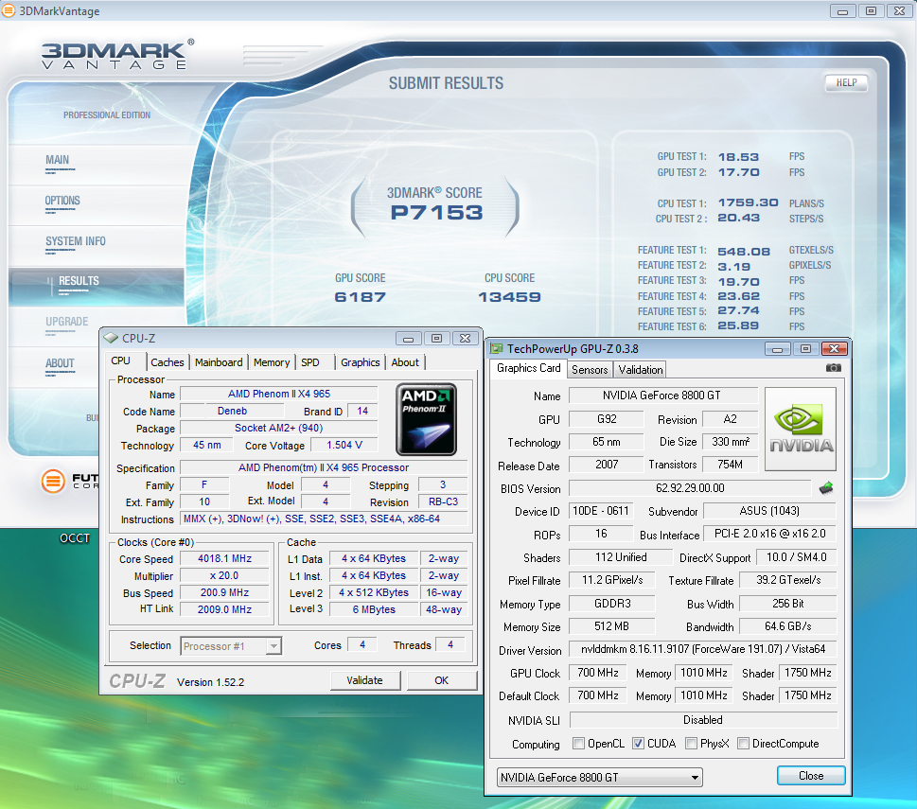Open UPGRADE in 3DMark sidebar
Image resolution: width=917 pixels, height=809 pixels.
[66, 322]
